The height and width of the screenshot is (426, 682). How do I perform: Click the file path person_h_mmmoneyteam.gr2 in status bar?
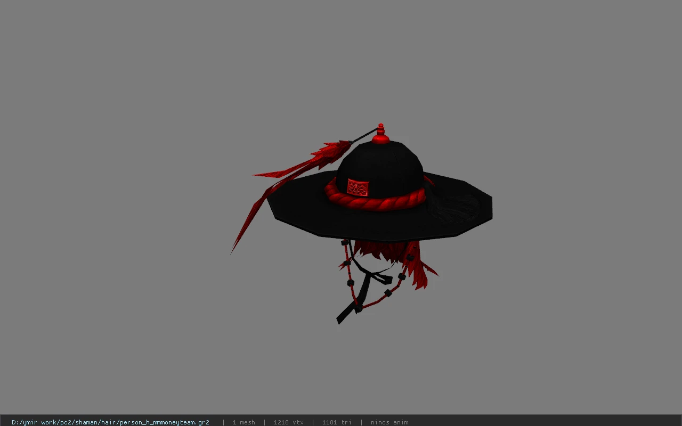tap(110, 422)
